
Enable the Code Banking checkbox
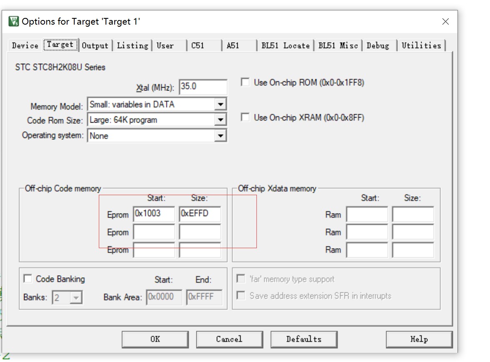click(x=28, y=279)
